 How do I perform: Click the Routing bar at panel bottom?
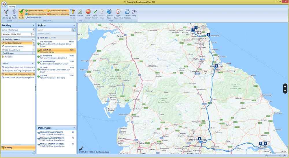(18, 148)
